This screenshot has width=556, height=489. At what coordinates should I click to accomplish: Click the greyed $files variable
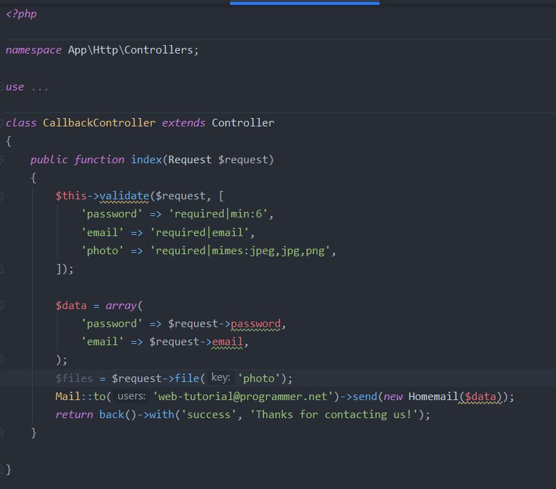coord(74,379)
